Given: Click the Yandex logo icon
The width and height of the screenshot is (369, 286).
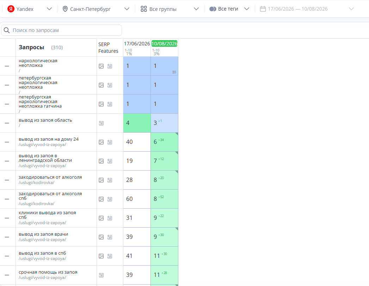Looking at the screenshot, I should tap(11, 9).
